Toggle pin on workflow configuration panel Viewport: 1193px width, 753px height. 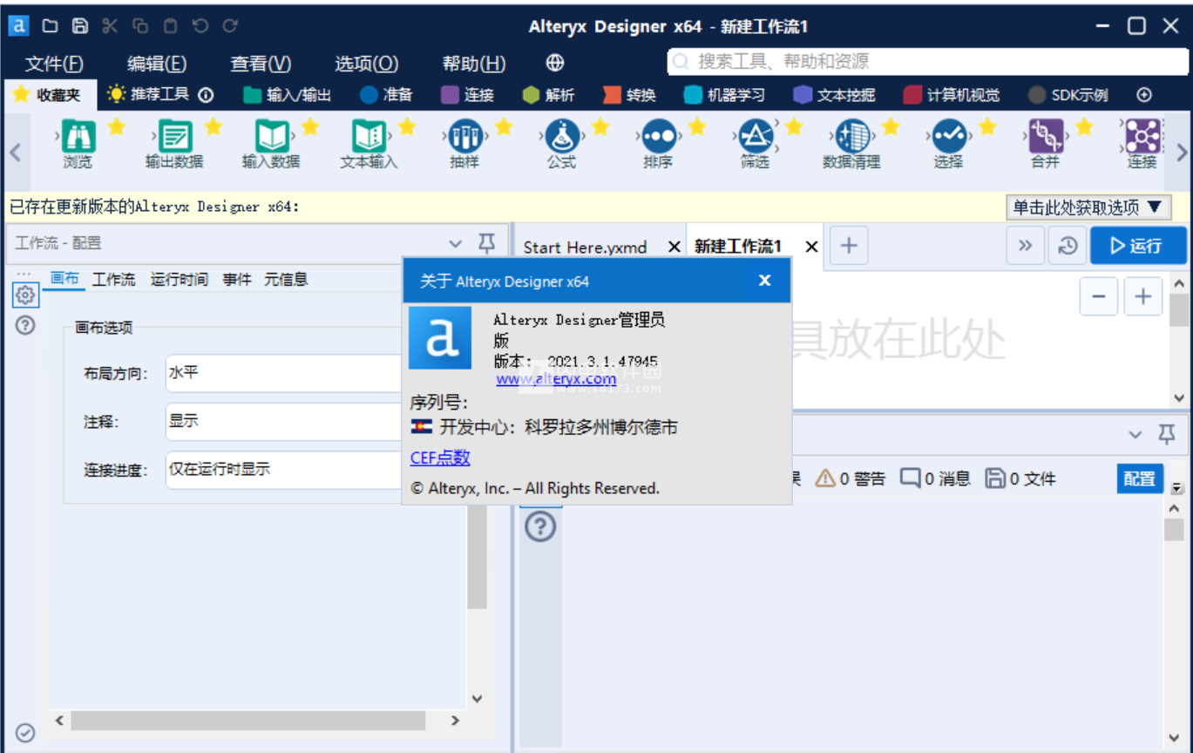(487, 243)
